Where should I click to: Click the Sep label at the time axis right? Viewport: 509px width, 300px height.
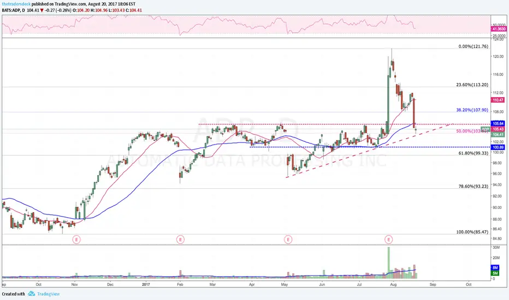[433, 284]
